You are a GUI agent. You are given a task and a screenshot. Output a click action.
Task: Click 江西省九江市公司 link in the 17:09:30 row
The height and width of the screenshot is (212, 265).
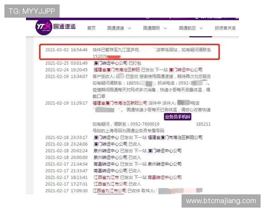(110, 191)
